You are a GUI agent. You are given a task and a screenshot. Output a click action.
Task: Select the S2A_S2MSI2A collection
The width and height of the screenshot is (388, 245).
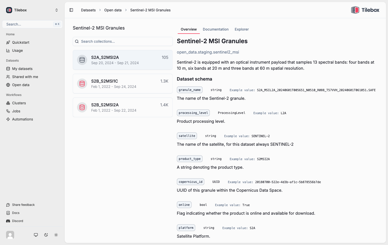click(123, 60)
